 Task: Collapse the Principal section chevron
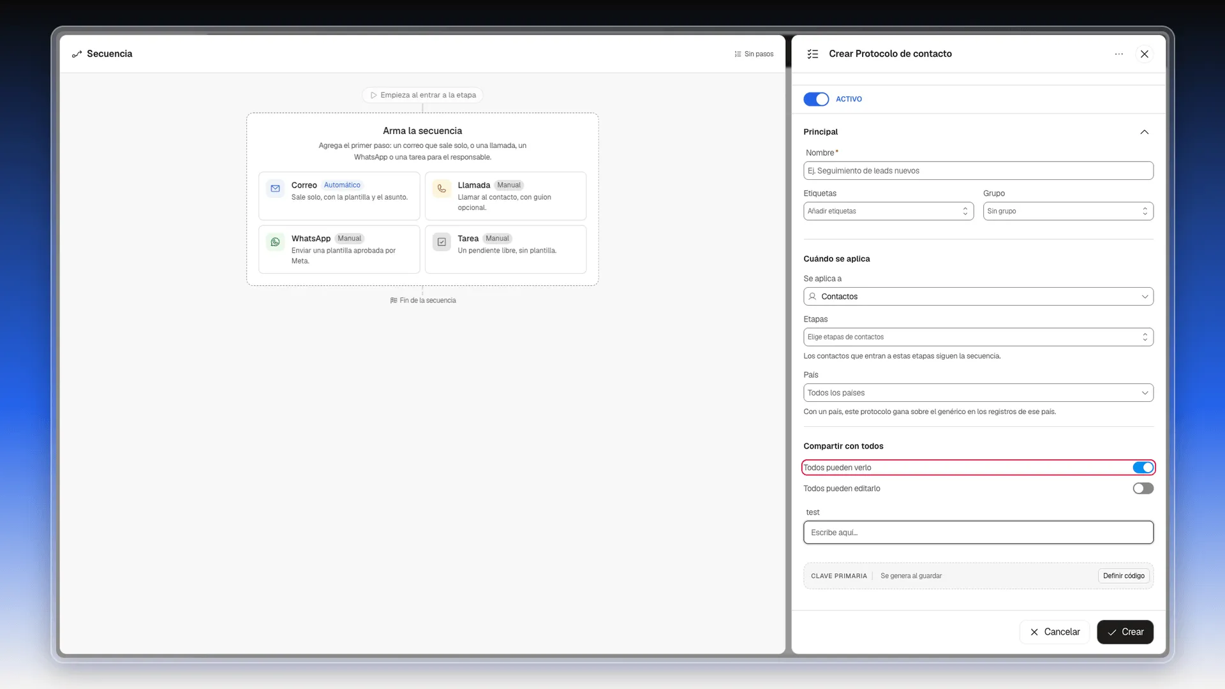[x=1145, y=132]
